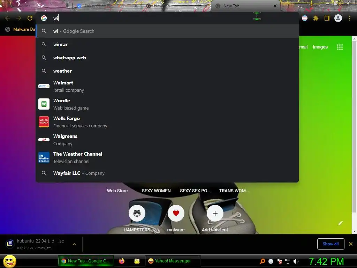Switch to New Tab - Google Chrome taskbar item
Image resolution: width=357 pixels, height=268 pixels.
pos(86,261)
